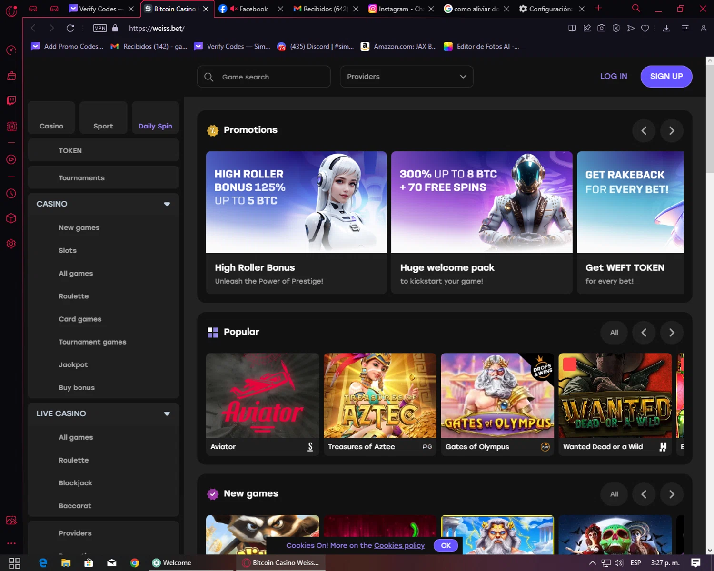
Task: Select the Sport tab in sidebar
Action: (103, 118)
